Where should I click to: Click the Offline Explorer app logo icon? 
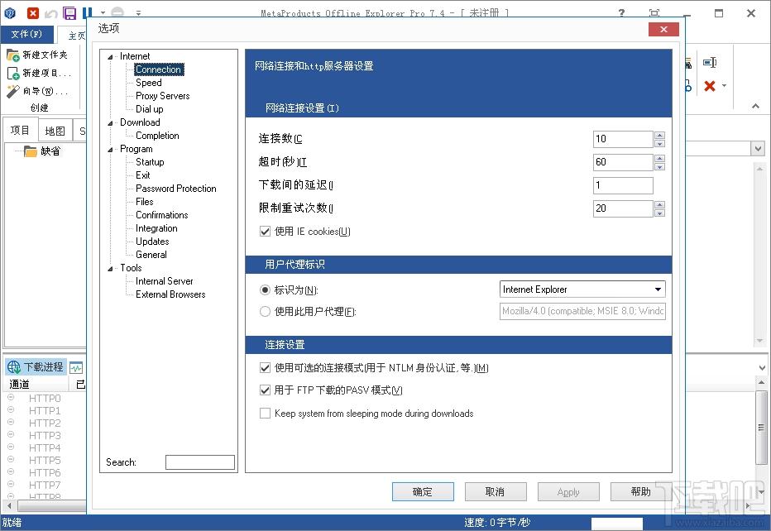[x=10, y=12]
